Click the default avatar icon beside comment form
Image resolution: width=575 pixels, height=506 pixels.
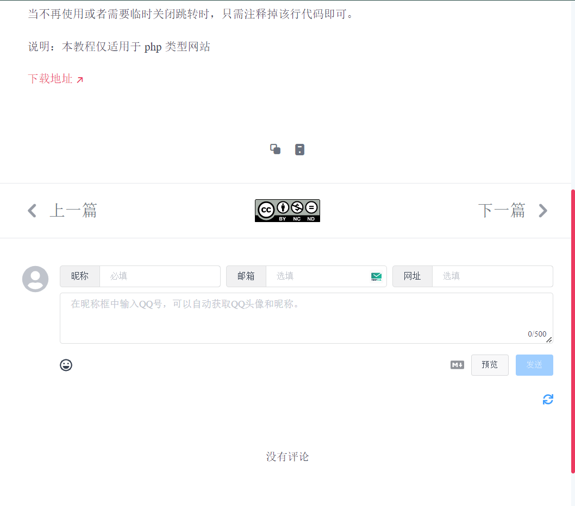tap(35, 279)
